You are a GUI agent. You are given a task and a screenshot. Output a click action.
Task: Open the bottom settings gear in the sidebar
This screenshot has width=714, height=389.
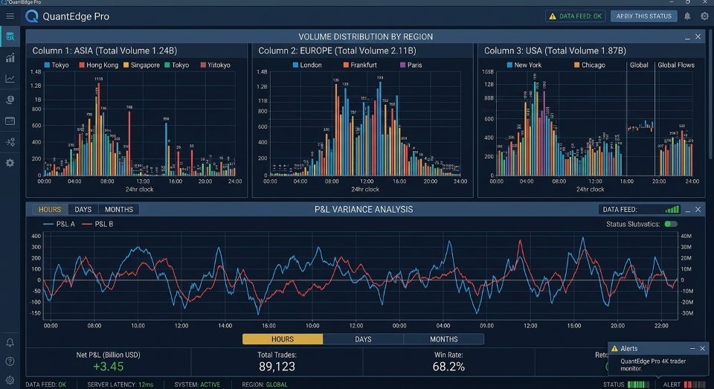coord(10,380)
